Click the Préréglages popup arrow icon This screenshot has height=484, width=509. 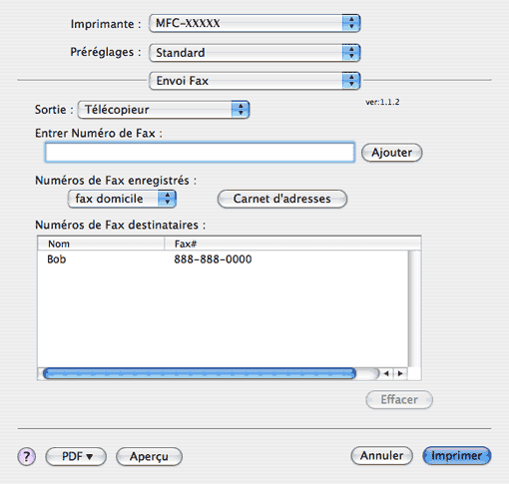pos(351,53)
